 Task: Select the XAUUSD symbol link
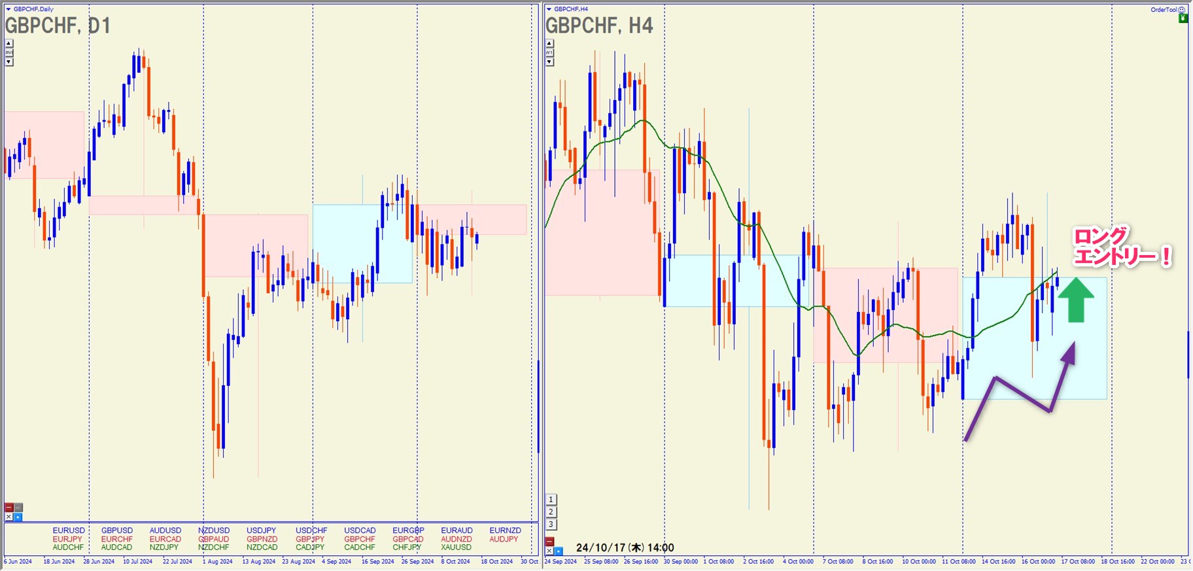[x=456, y=547]
